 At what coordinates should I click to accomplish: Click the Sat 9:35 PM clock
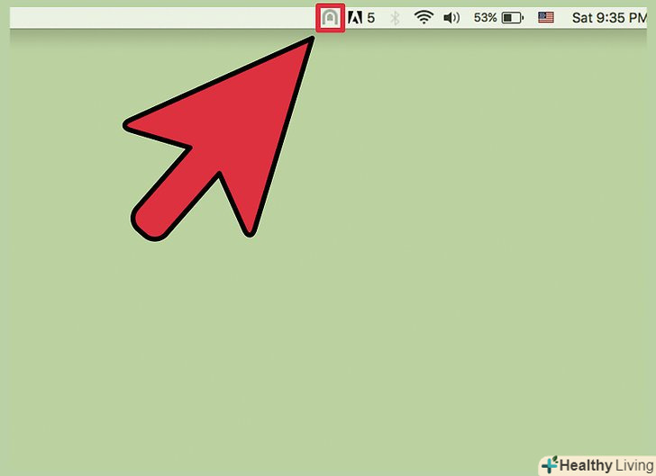609,18
